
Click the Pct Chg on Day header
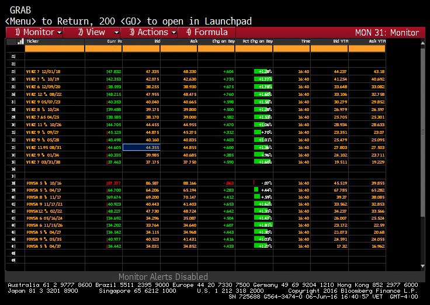click(x=258, y=41)
